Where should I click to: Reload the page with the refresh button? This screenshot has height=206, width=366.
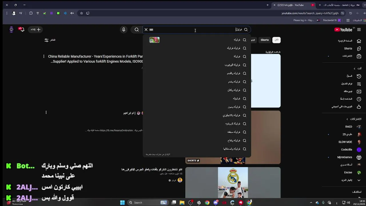pos(351,13)
